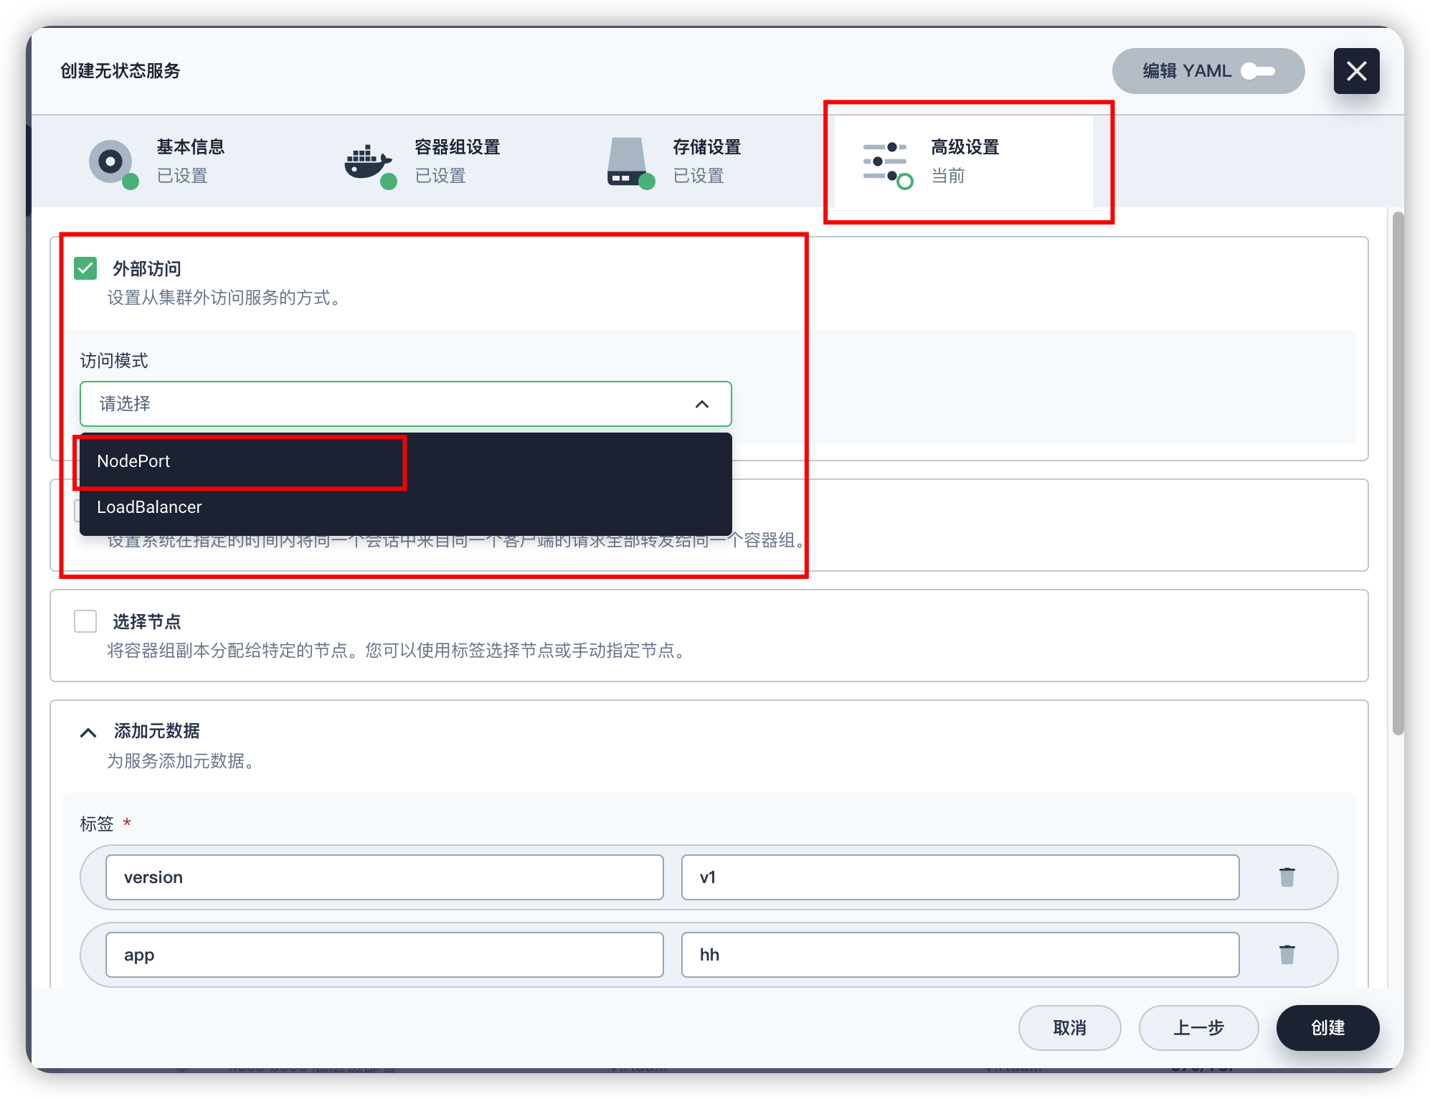Open the 容器组设置 step tab
Viewport: 1430px width, 1099px height.
(x=448, y=161)
